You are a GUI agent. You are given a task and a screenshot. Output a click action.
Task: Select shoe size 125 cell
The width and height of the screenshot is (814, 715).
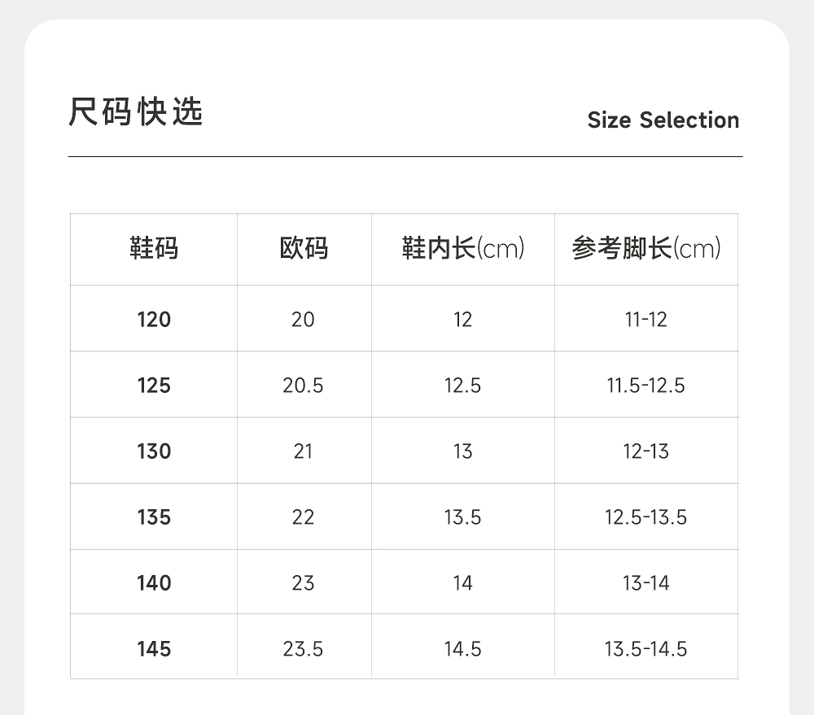154,386
